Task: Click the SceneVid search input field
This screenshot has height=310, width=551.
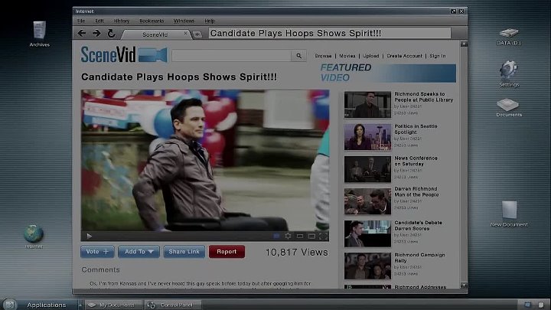Action: (x=231, y=56)
